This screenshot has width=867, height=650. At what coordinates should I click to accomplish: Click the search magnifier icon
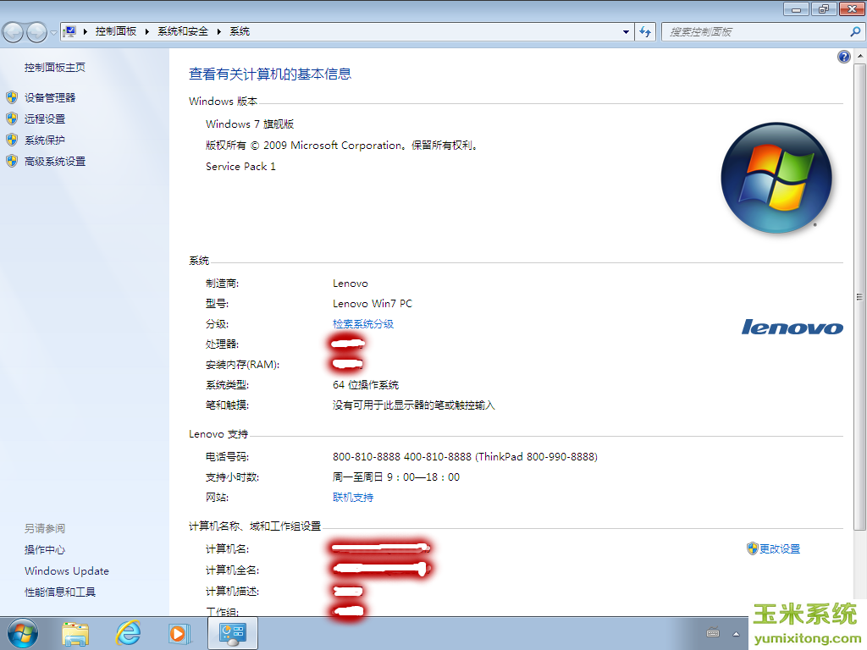(x=855, y=32)
